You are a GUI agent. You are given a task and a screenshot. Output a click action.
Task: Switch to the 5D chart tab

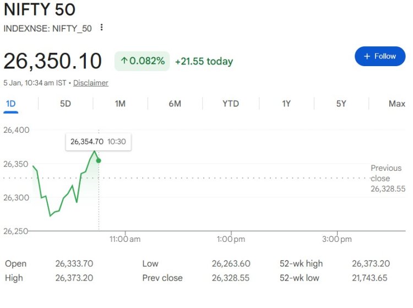(x=65, y=104)
